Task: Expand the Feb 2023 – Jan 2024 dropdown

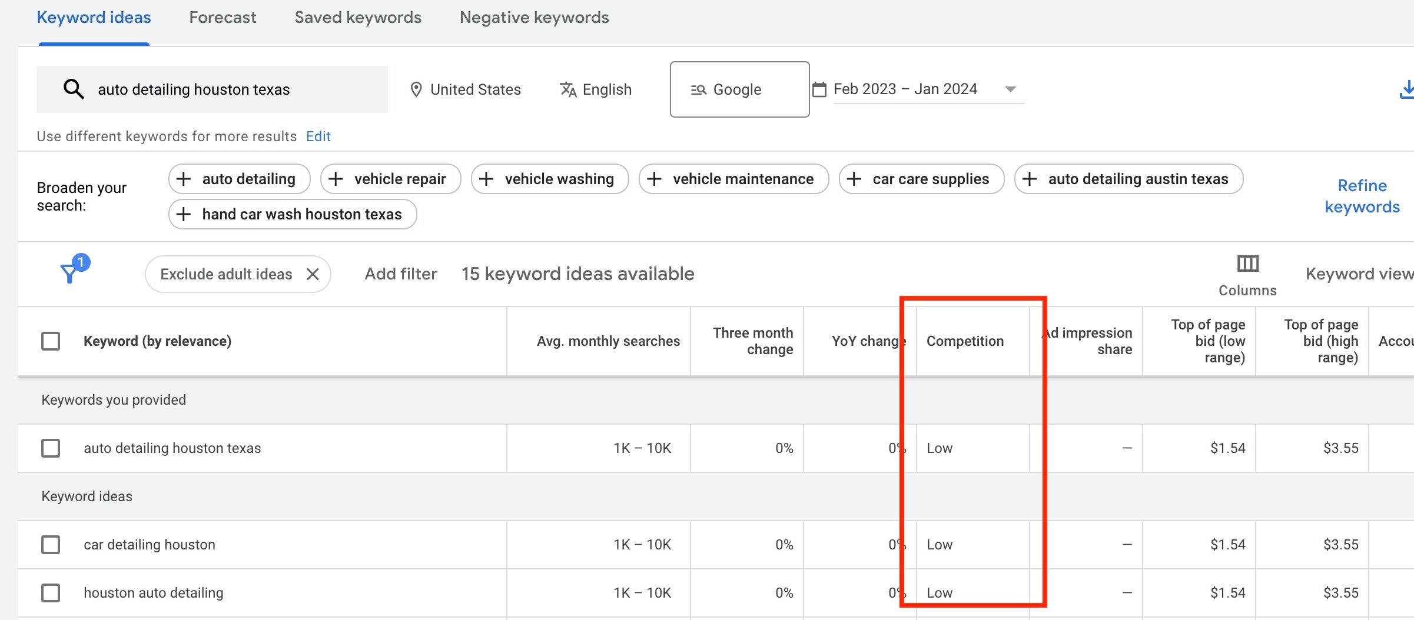Action: (x=1010, y=89)
